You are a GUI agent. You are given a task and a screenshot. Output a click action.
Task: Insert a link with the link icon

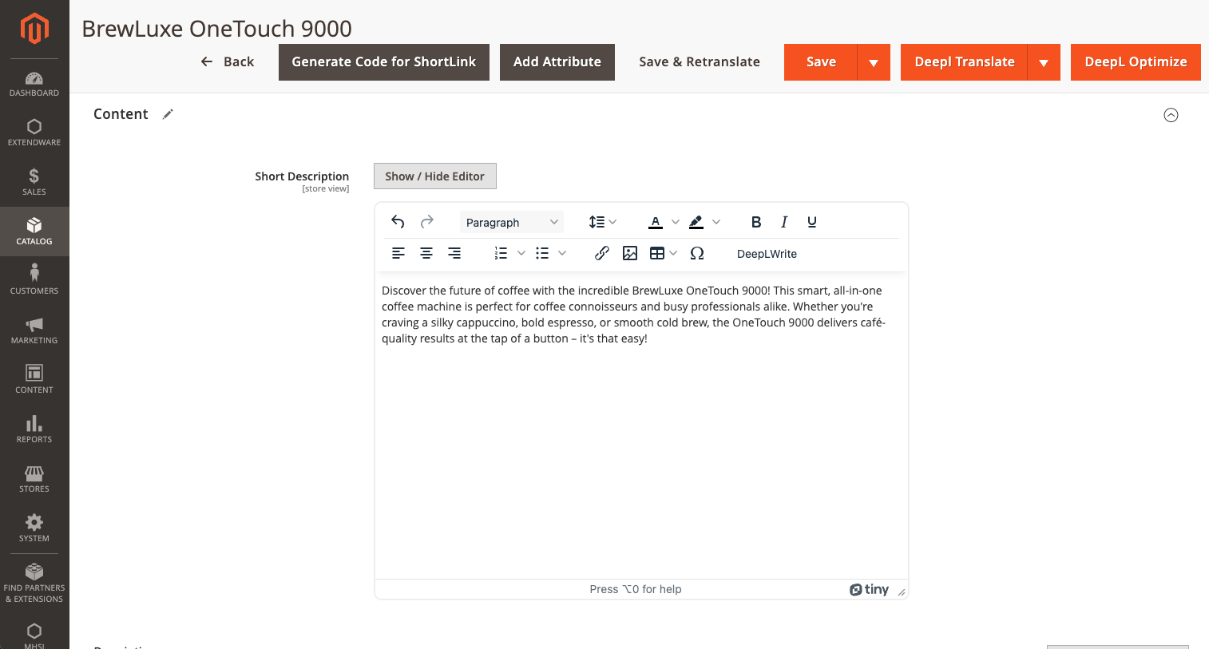(602, 253)
